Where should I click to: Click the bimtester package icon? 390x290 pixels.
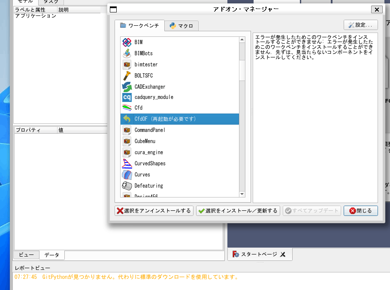[127, 65]
